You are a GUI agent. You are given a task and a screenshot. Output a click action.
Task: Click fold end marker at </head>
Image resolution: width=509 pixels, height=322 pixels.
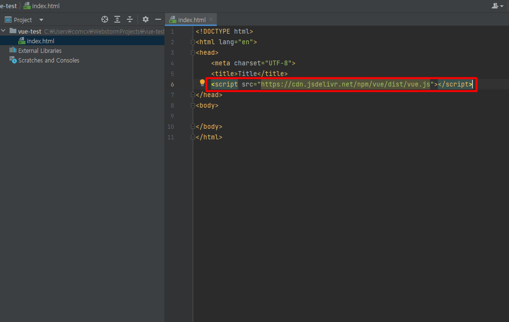193,95
